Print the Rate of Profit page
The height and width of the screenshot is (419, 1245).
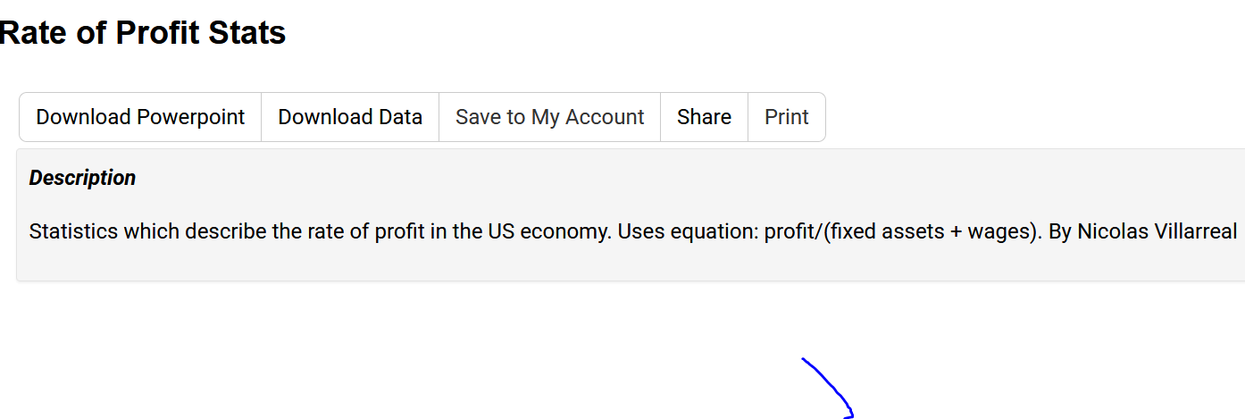pyautogui.click(x=787, y=117)
